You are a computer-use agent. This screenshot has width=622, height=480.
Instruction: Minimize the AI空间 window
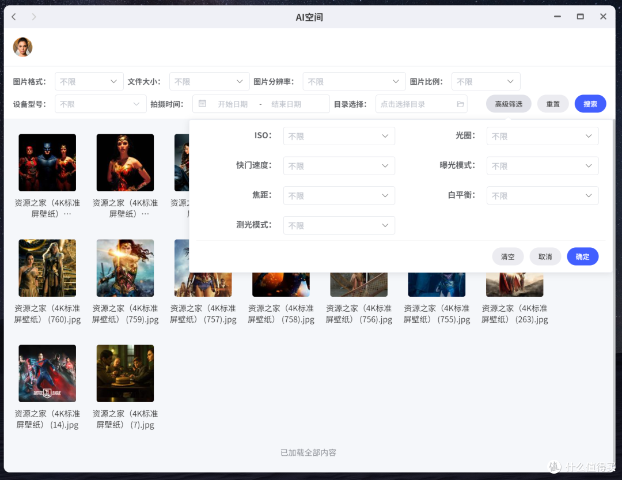(557, 17)
